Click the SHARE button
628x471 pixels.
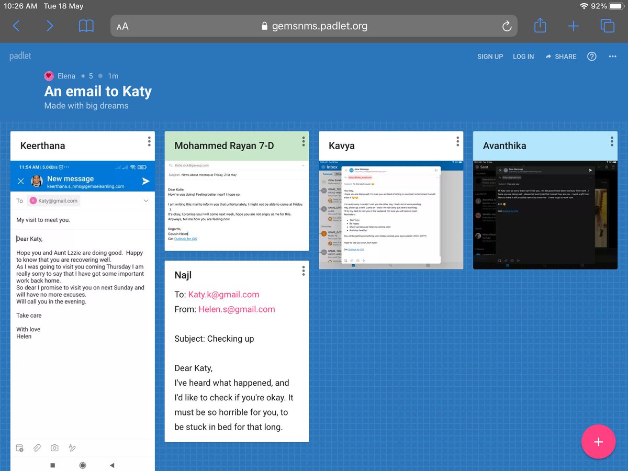coord(560,57)
